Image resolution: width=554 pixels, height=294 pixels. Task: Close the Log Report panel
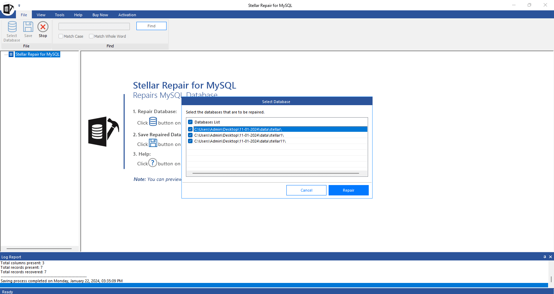[x=551, y=257]
